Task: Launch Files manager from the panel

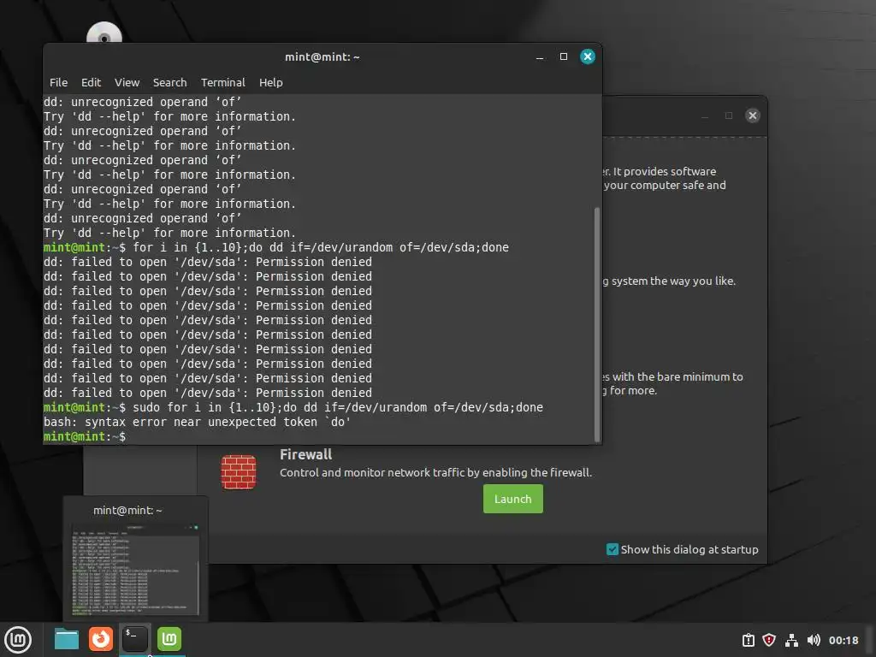Action: pos(67,639)
